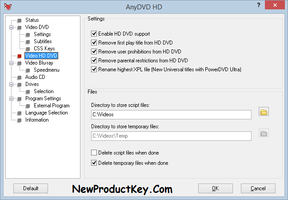The width and height of the screenshot is (288, 200).
Task: Click the Cancel button
Action: pyautogui.click(x=258, y=188)
